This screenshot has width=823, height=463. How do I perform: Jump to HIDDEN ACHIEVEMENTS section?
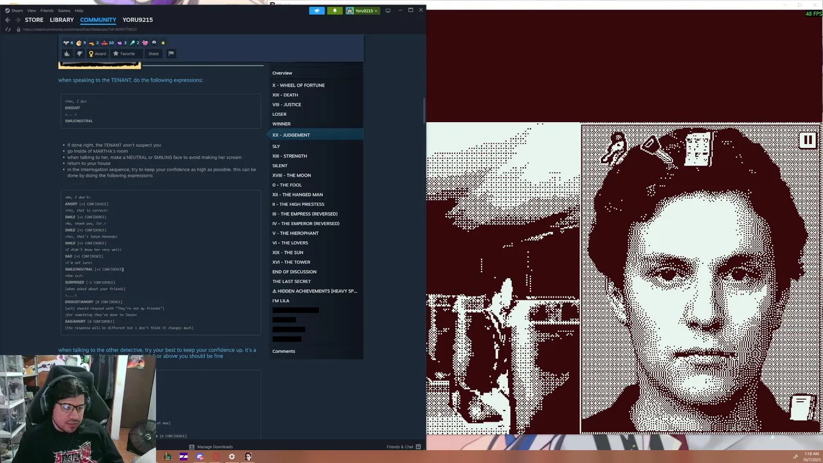click(314, 291)
